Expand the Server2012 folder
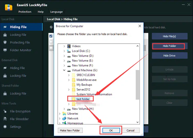Viewport: 193px width, 138px height. [69, 90]
